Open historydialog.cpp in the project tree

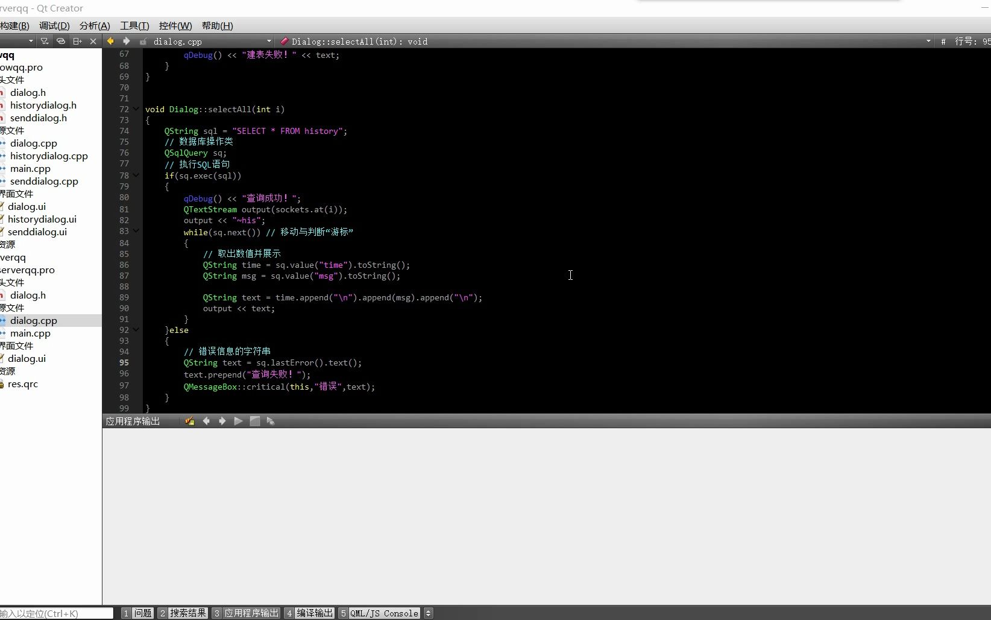pos(49,156)
